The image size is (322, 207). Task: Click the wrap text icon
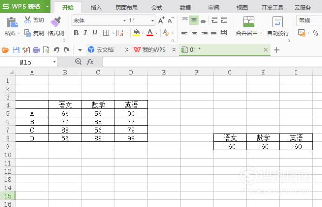[x=278, y=22]
